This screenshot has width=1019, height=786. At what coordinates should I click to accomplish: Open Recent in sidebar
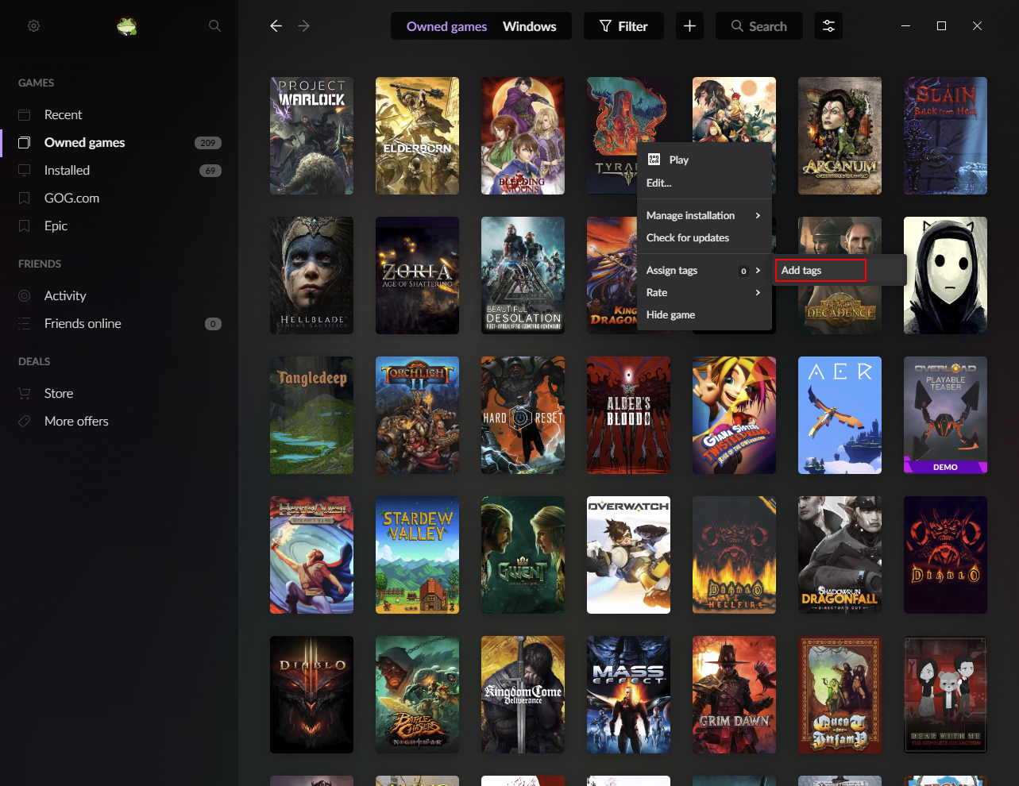point(63,115)
